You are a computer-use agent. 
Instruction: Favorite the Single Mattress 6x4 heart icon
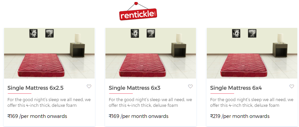(292, 86)
